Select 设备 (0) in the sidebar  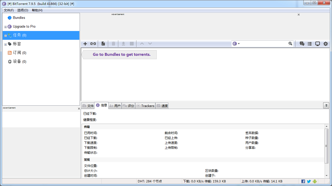pyautogui.click(x=41, y=62)
